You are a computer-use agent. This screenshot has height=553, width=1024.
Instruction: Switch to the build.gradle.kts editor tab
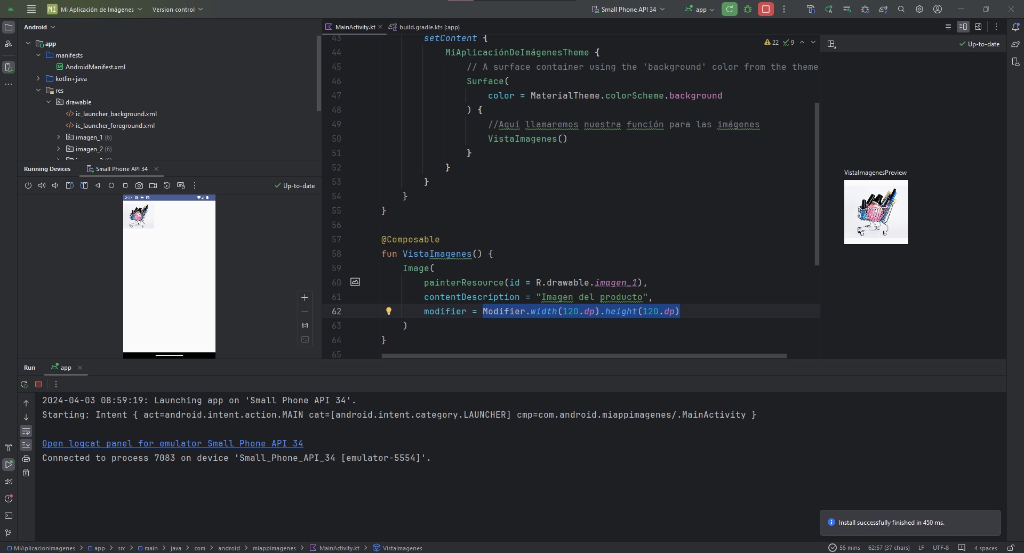(x=428, y=27)
